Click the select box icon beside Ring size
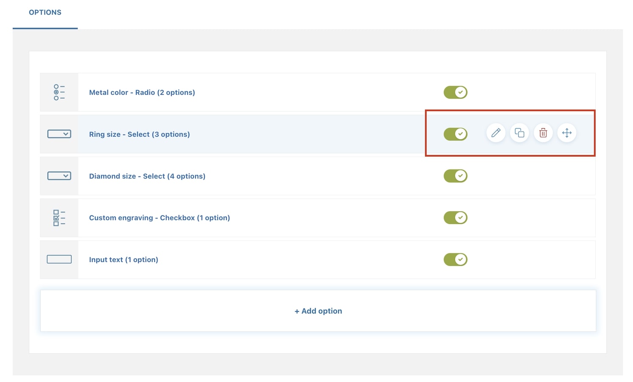The image size is (633, 382). [x=59, y=134]
